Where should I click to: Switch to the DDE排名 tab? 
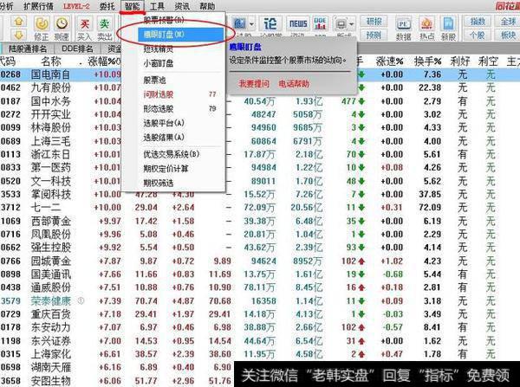pyautogui.click(x=77, y=49)
